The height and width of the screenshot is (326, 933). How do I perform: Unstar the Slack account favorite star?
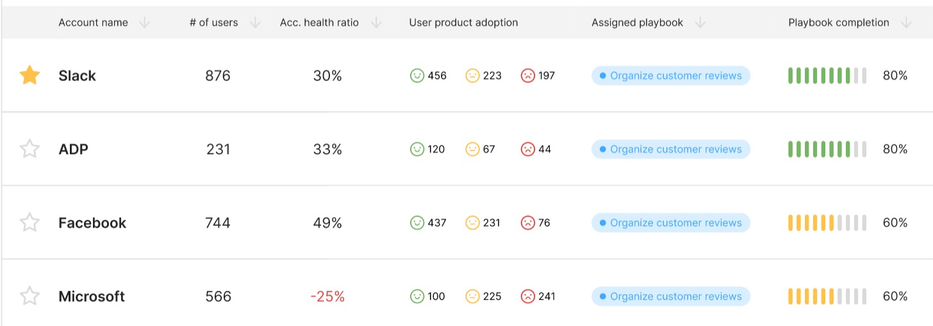tap(29, 75)
